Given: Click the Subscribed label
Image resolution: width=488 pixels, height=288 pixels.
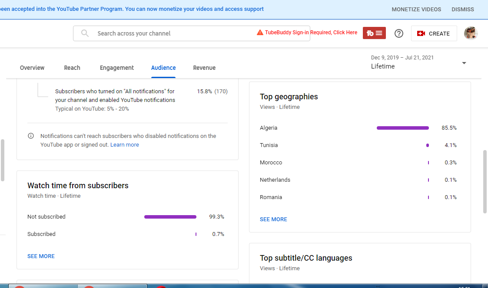Looking at the screenshot, I should coord(41,234).
